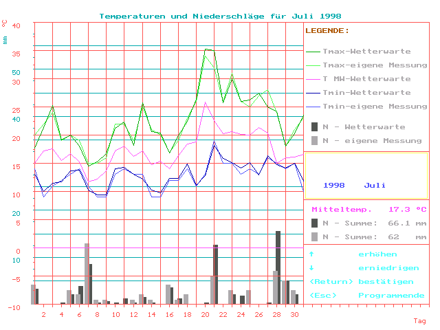Image resolution: width=440 pixels, height=330 pixels.
Task: Click the N - Summe 66.1 mm entry
Action: [x=368, y=223]
